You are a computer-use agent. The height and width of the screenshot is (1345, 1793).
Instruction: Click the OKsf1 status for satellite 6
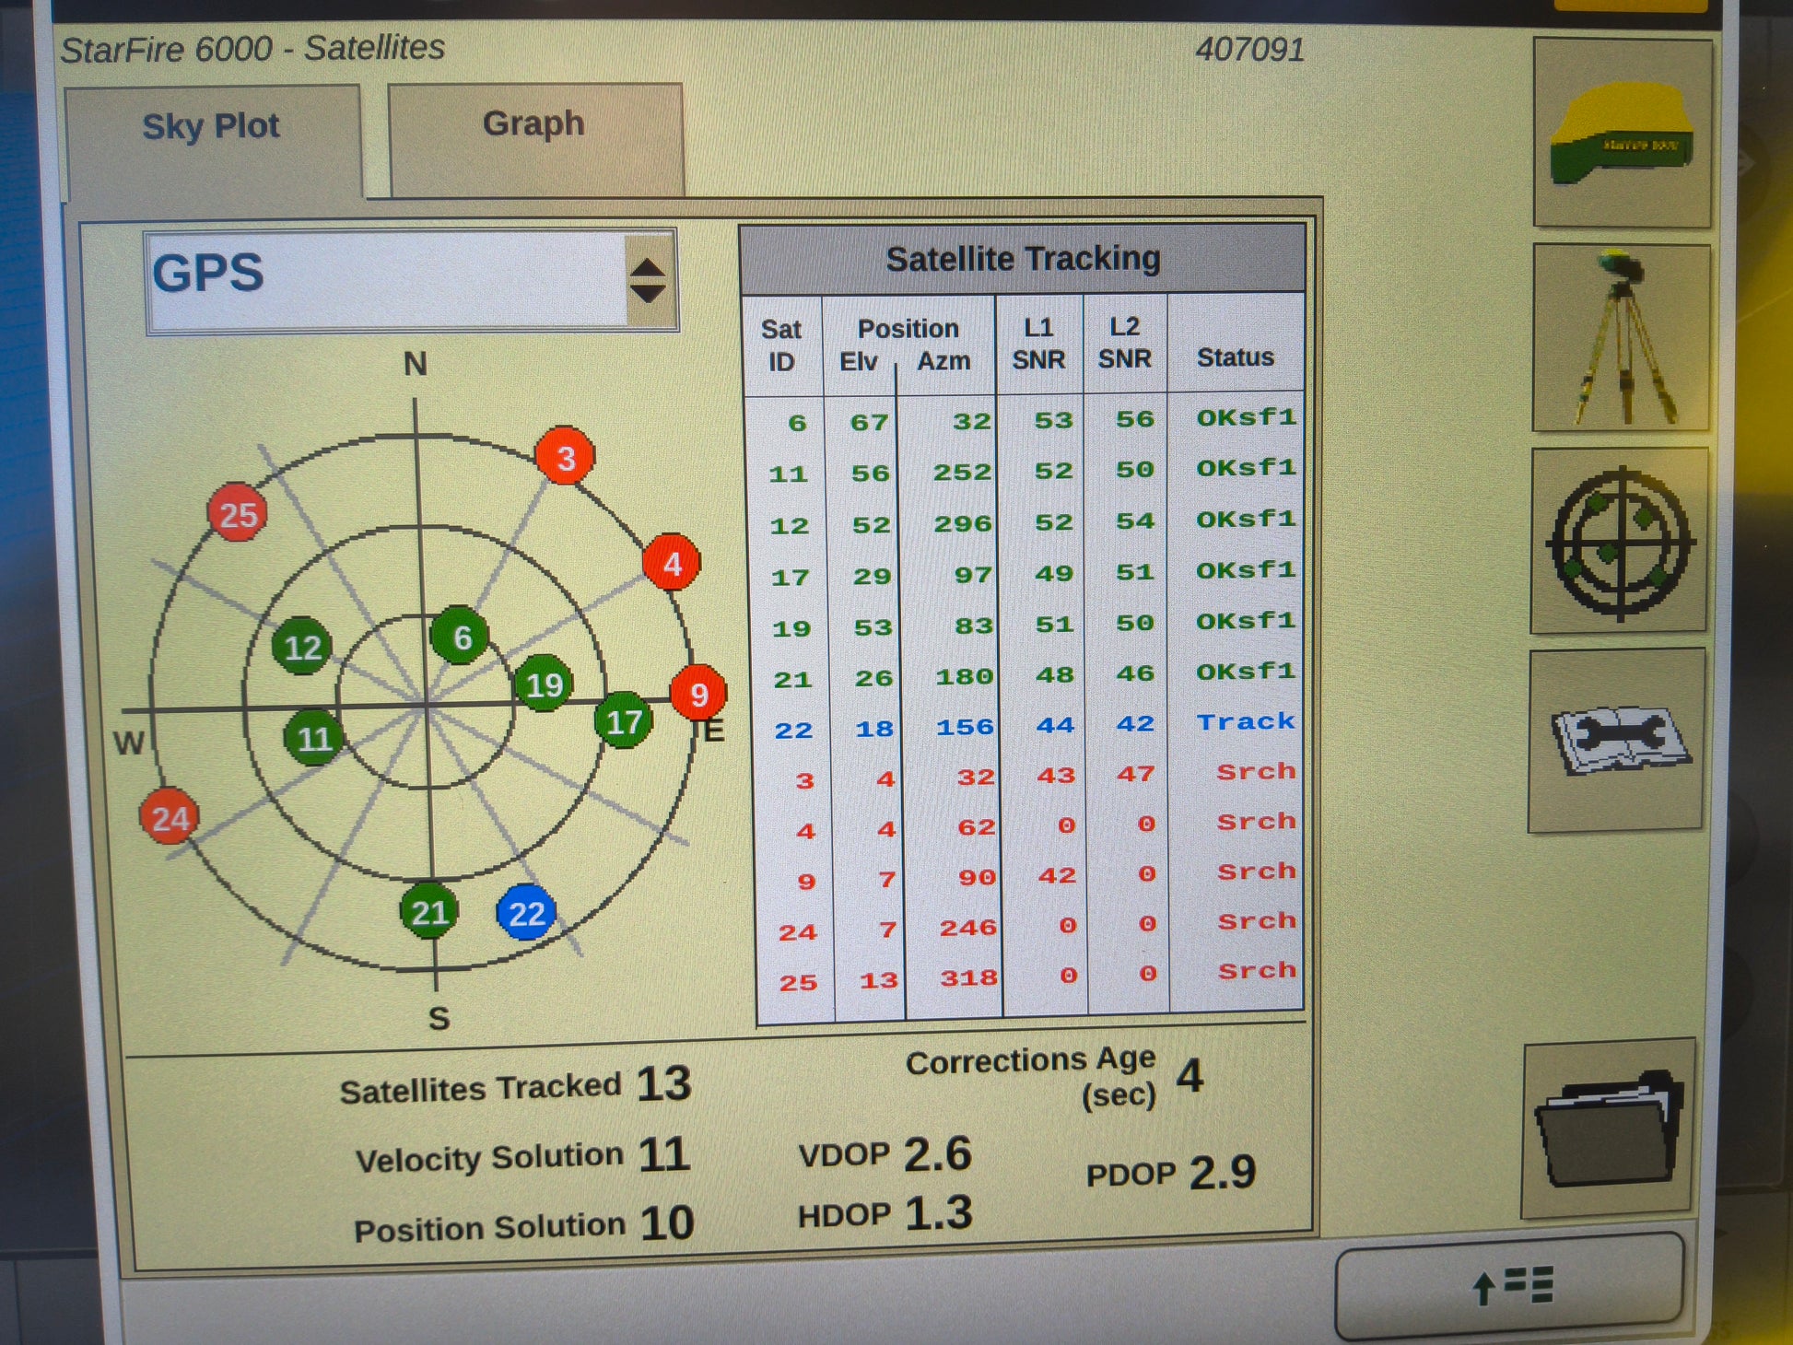pyautogui.click(x=1246, y=418)
